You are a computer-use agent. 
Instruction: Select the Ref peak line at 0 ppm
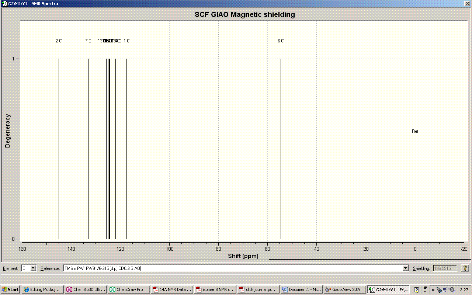[415, 194]
